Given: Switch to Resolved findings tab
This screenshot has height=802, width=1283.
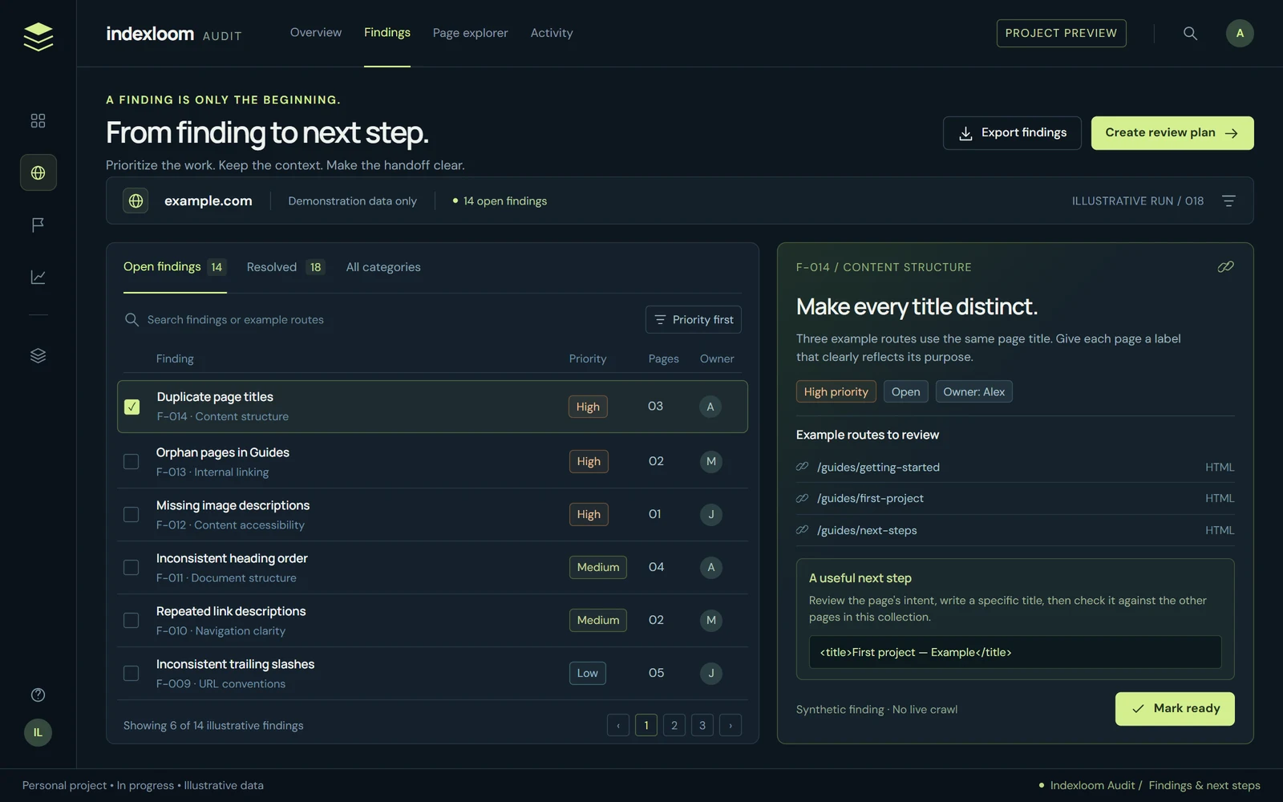Looking at the screenshot, I should tap(285, 267).
